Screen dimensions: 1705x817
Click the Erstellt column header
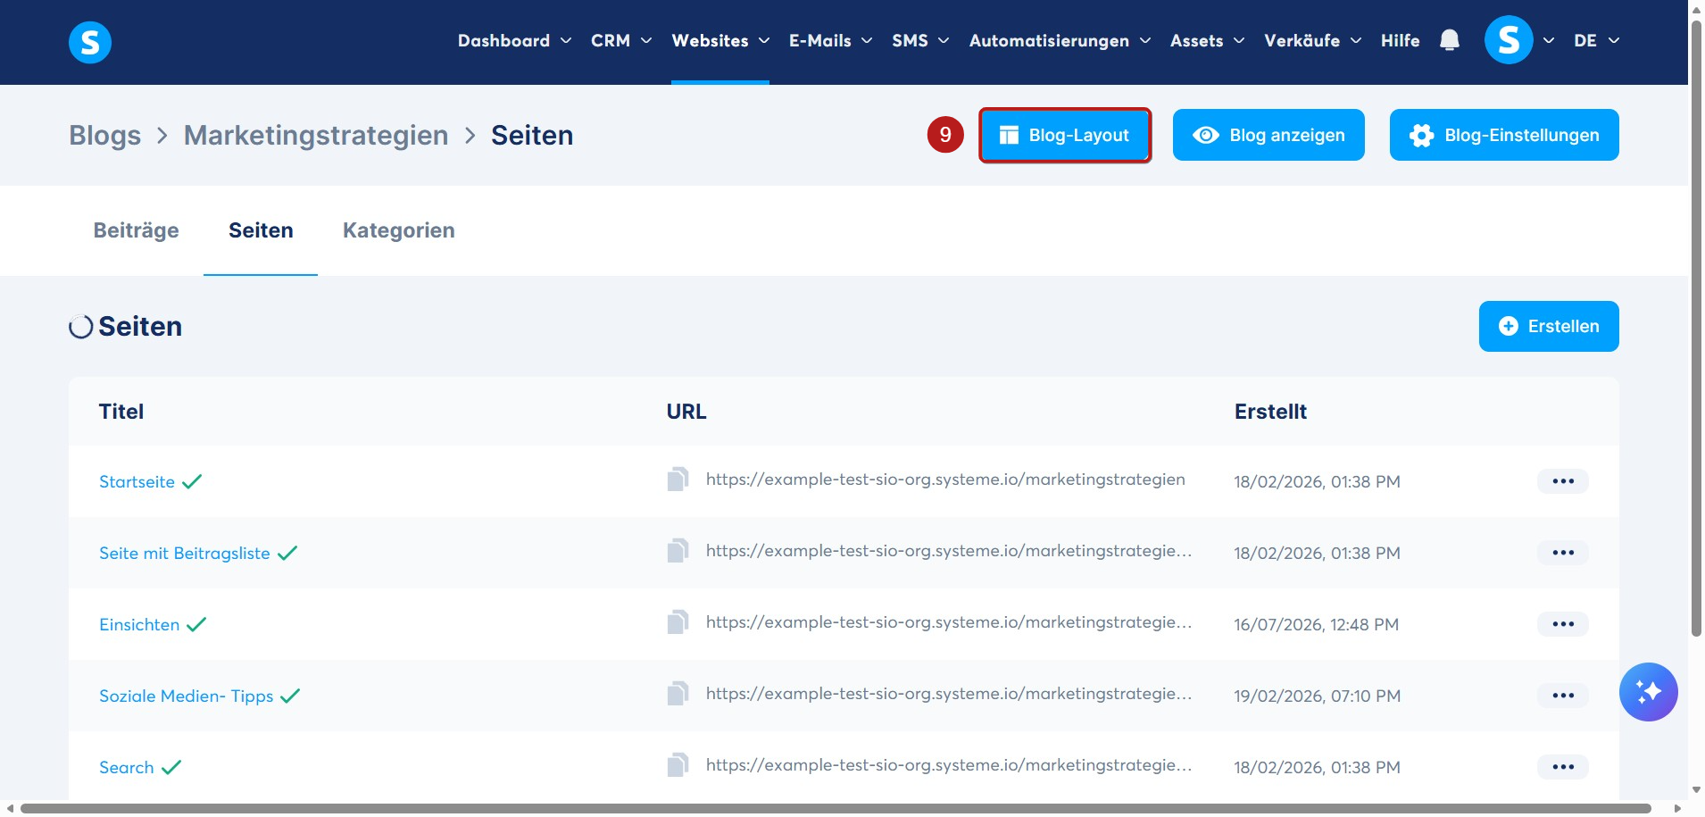[1270, 412]
